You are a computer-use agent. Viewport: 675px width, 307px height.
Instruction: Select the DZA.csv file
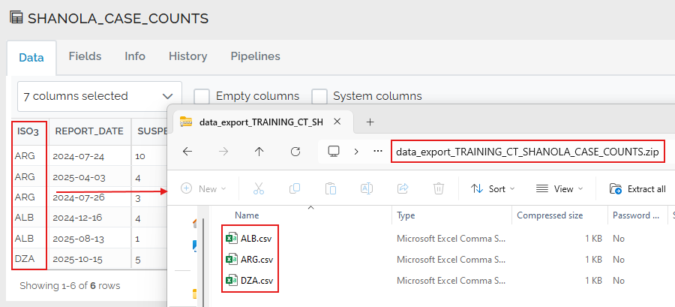[256, 281]
